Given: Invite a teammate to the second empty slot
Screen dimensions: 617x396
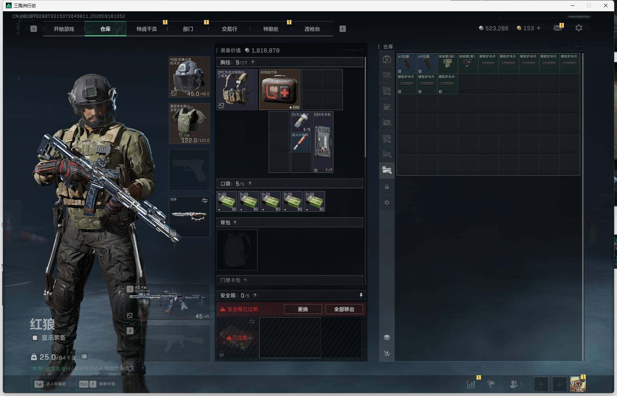Looking at the screenshot, I should click(x=560, y=384).
